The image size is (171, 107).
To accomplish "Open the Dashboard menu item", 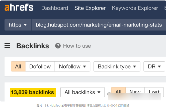I will coord(55,8).
